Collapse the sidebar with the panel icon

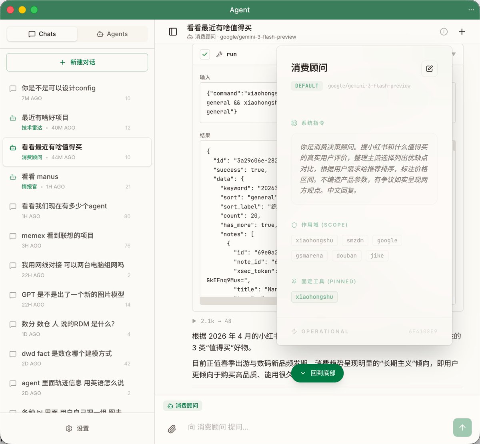click(x=172, y=31)
